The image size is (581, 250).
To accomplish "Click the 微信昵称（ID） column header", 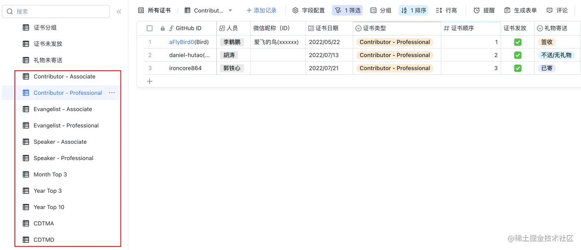I will pos(278,28).
